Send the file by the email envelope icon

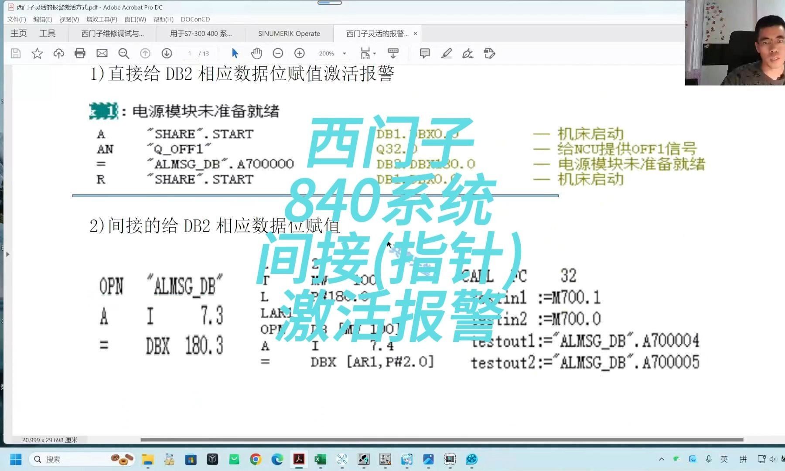coord(102,54)
